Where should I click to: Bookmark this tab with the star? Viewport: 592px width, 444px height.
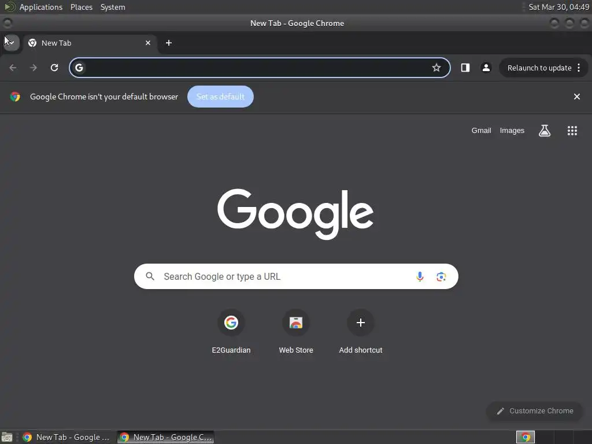pyautogui.click(x=436, y=68)
